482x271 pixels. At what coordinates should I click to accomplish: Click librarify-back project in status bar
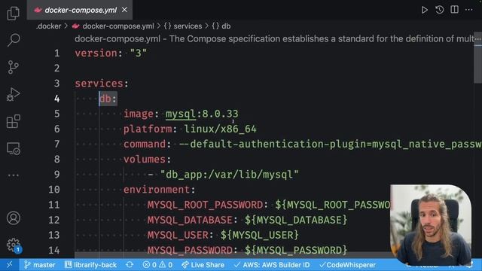coord(90,264)
